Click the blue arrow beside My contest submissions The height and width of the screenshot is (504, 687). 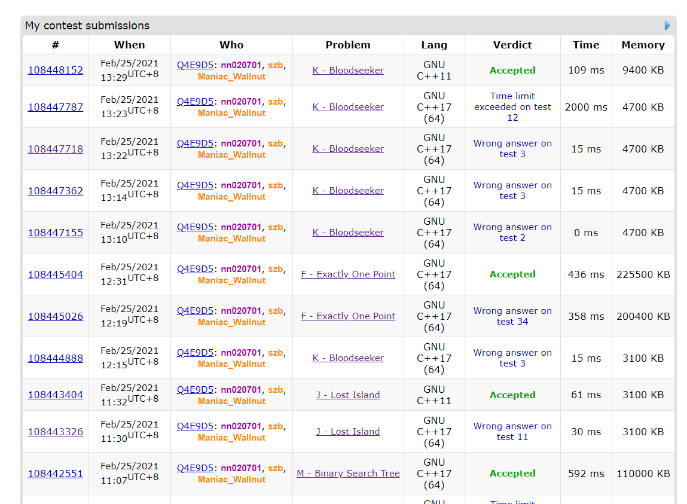tap(667, 25)
